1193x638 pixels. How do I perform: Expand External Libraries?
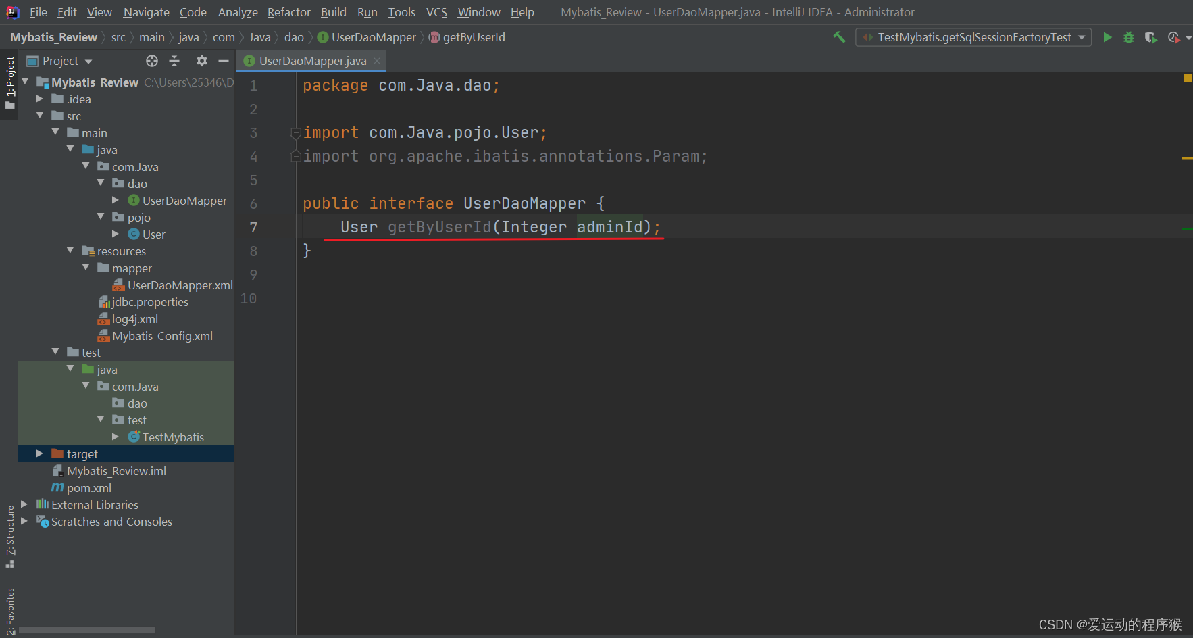click(25, 504)
